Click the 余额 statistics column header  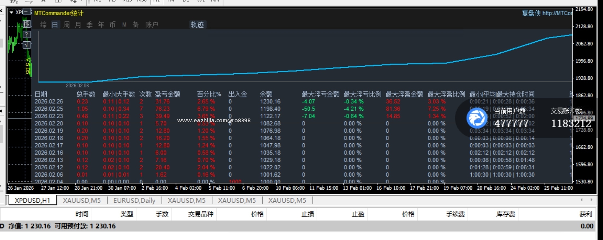(266, 94)
